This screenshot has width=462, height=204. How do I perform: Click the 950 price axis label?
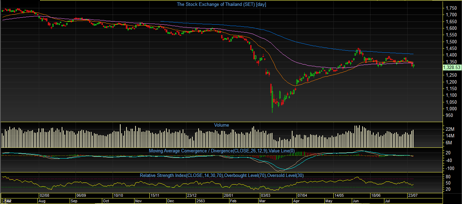[450, 116]
